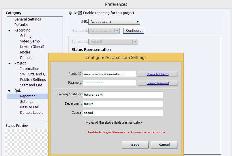
Task: Select Defaults under the top-level categories
Action: tap(21, 25)
